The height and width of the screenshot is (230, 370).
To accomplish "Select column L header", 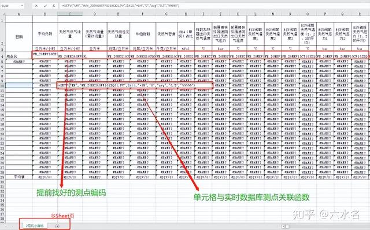I will coord(256,14).
